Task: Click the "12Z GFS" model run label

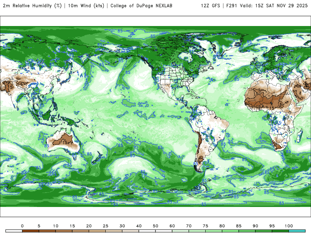Action: (210, 6)
